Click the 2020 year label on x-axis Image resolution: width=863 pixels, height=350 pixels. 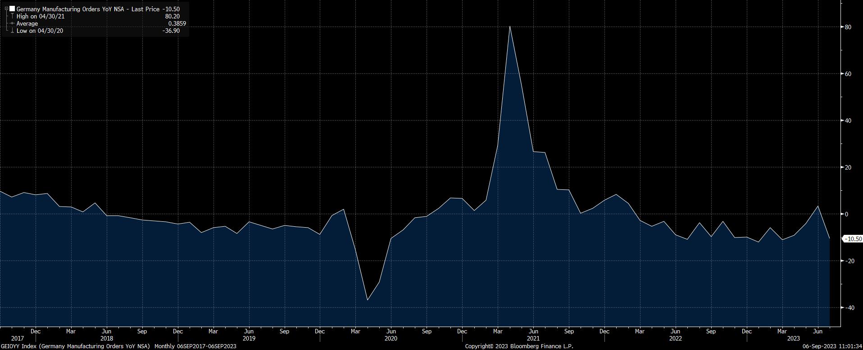391,338
